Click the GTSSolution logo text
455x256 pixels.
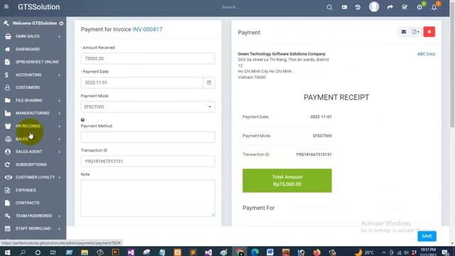(38, 7)
